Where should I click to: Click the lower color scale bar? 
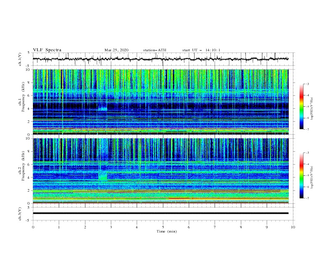301,175
